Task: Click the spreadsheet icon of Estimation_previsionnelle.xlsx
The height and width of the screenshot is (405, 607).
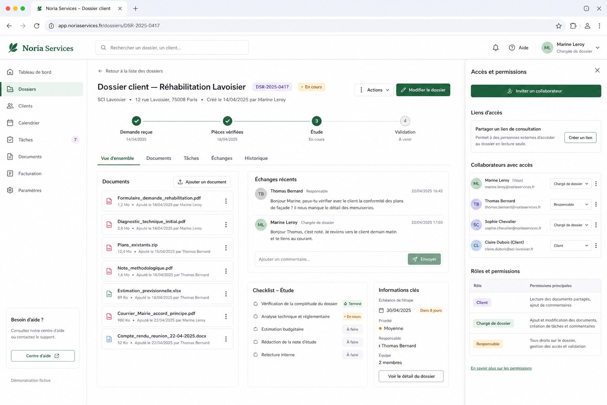Action: click(x=109, y=294)
